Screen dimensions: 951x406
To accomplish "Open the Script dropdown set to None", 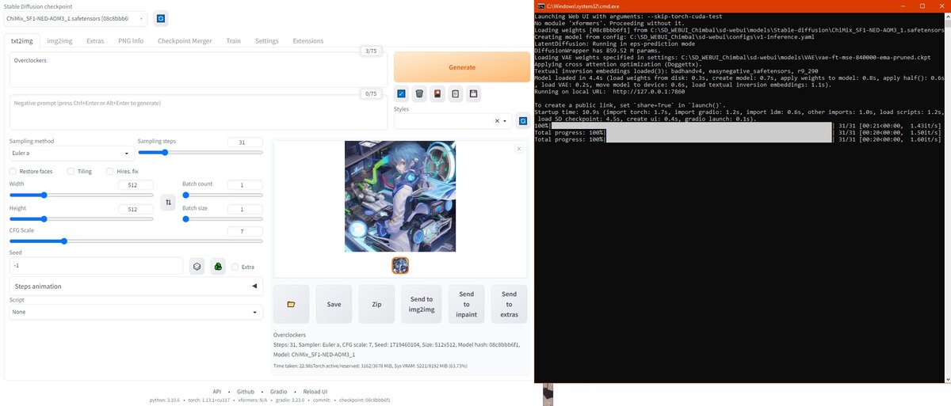I will tap(136, 312).
